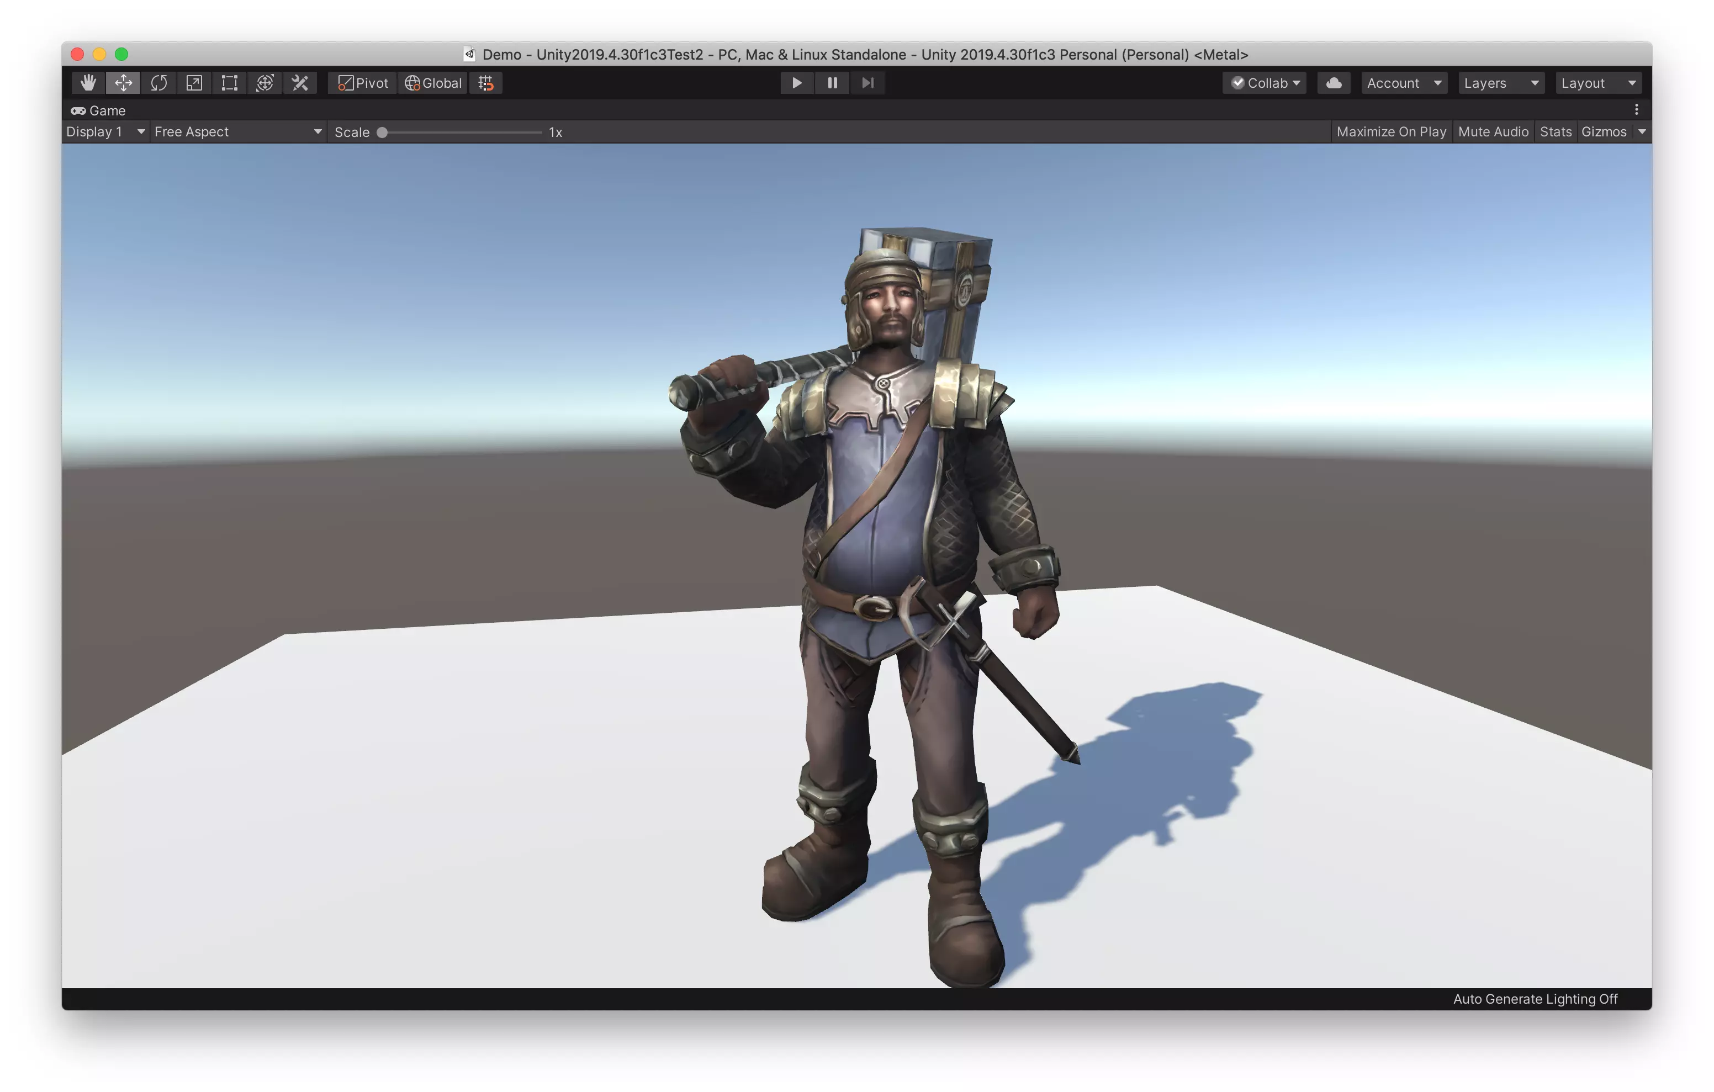This screenshot has height=1092, width=1714.
Task: Toggle Pivot handle position
Action: pyautogui.click(x=363, y=83)
